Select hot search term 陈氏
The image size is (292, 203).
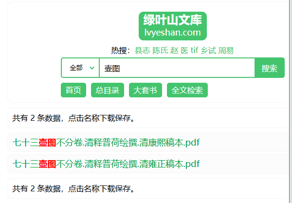(160, 51)
